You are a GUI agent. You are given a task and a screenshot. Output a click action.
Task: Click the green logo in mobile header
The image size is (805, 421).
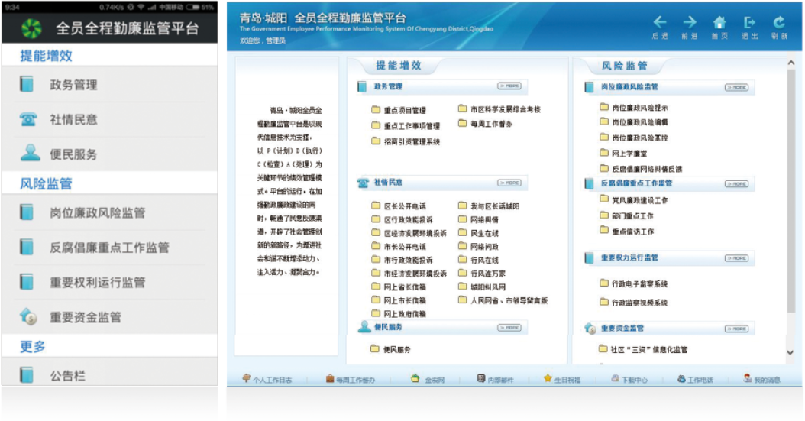coord(31,28)
